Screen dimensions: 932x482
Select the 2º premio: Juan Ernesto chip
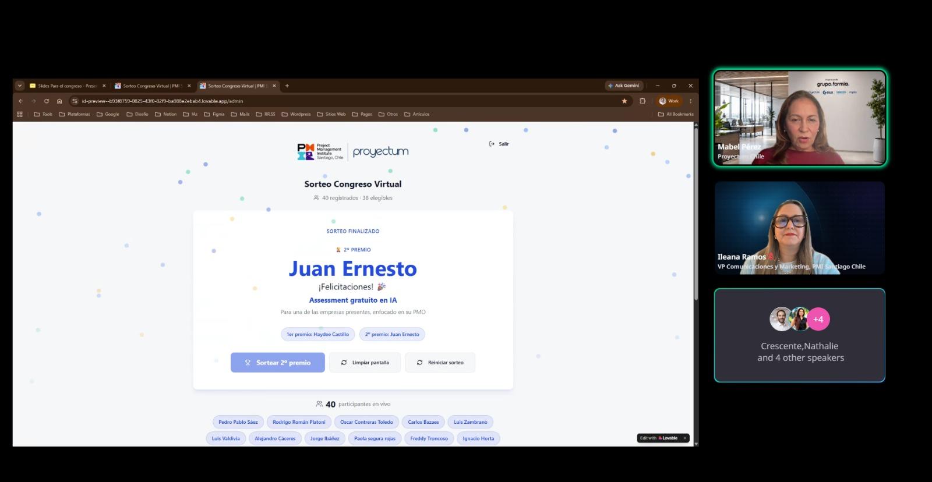pyautogui.click(x=392, y=334)
